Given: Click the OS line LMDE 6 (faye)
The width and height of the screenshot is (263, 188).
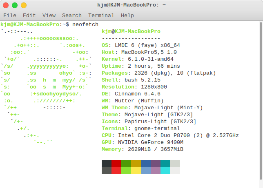Looking at the screenshot, I should (141, 45).
